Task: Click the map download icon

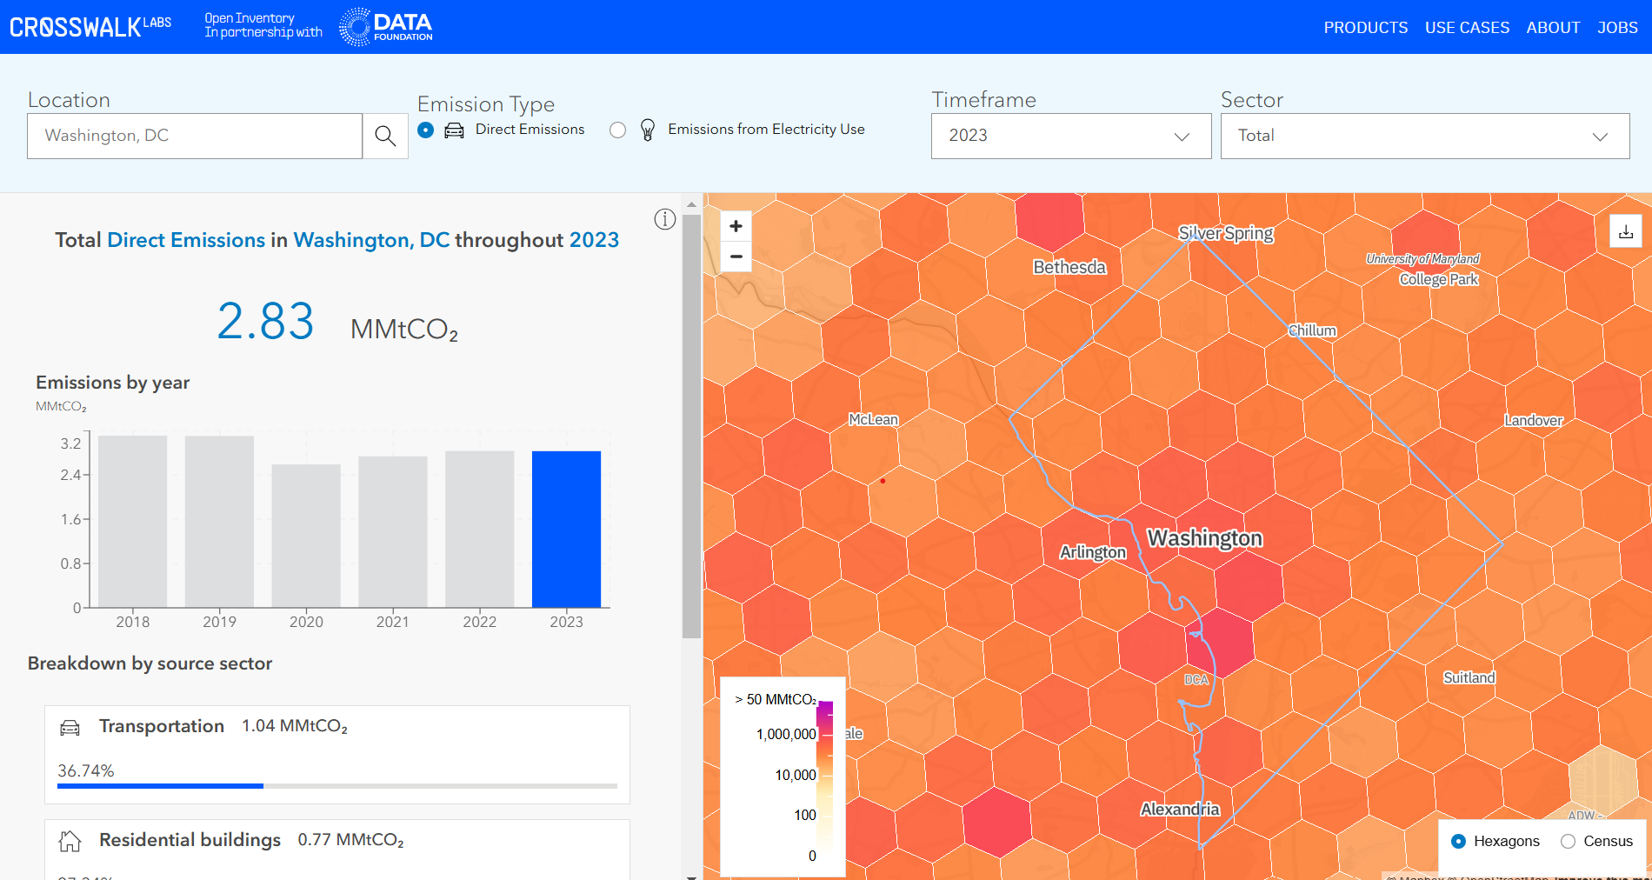Action: coord(1626,231)
